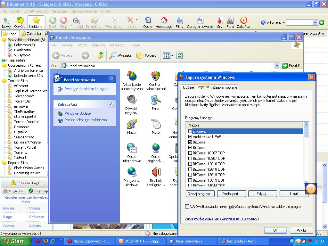Uncheck the Architektura UPnP checkbox
This screenshot has height=246, width=328.
[190, 136]
